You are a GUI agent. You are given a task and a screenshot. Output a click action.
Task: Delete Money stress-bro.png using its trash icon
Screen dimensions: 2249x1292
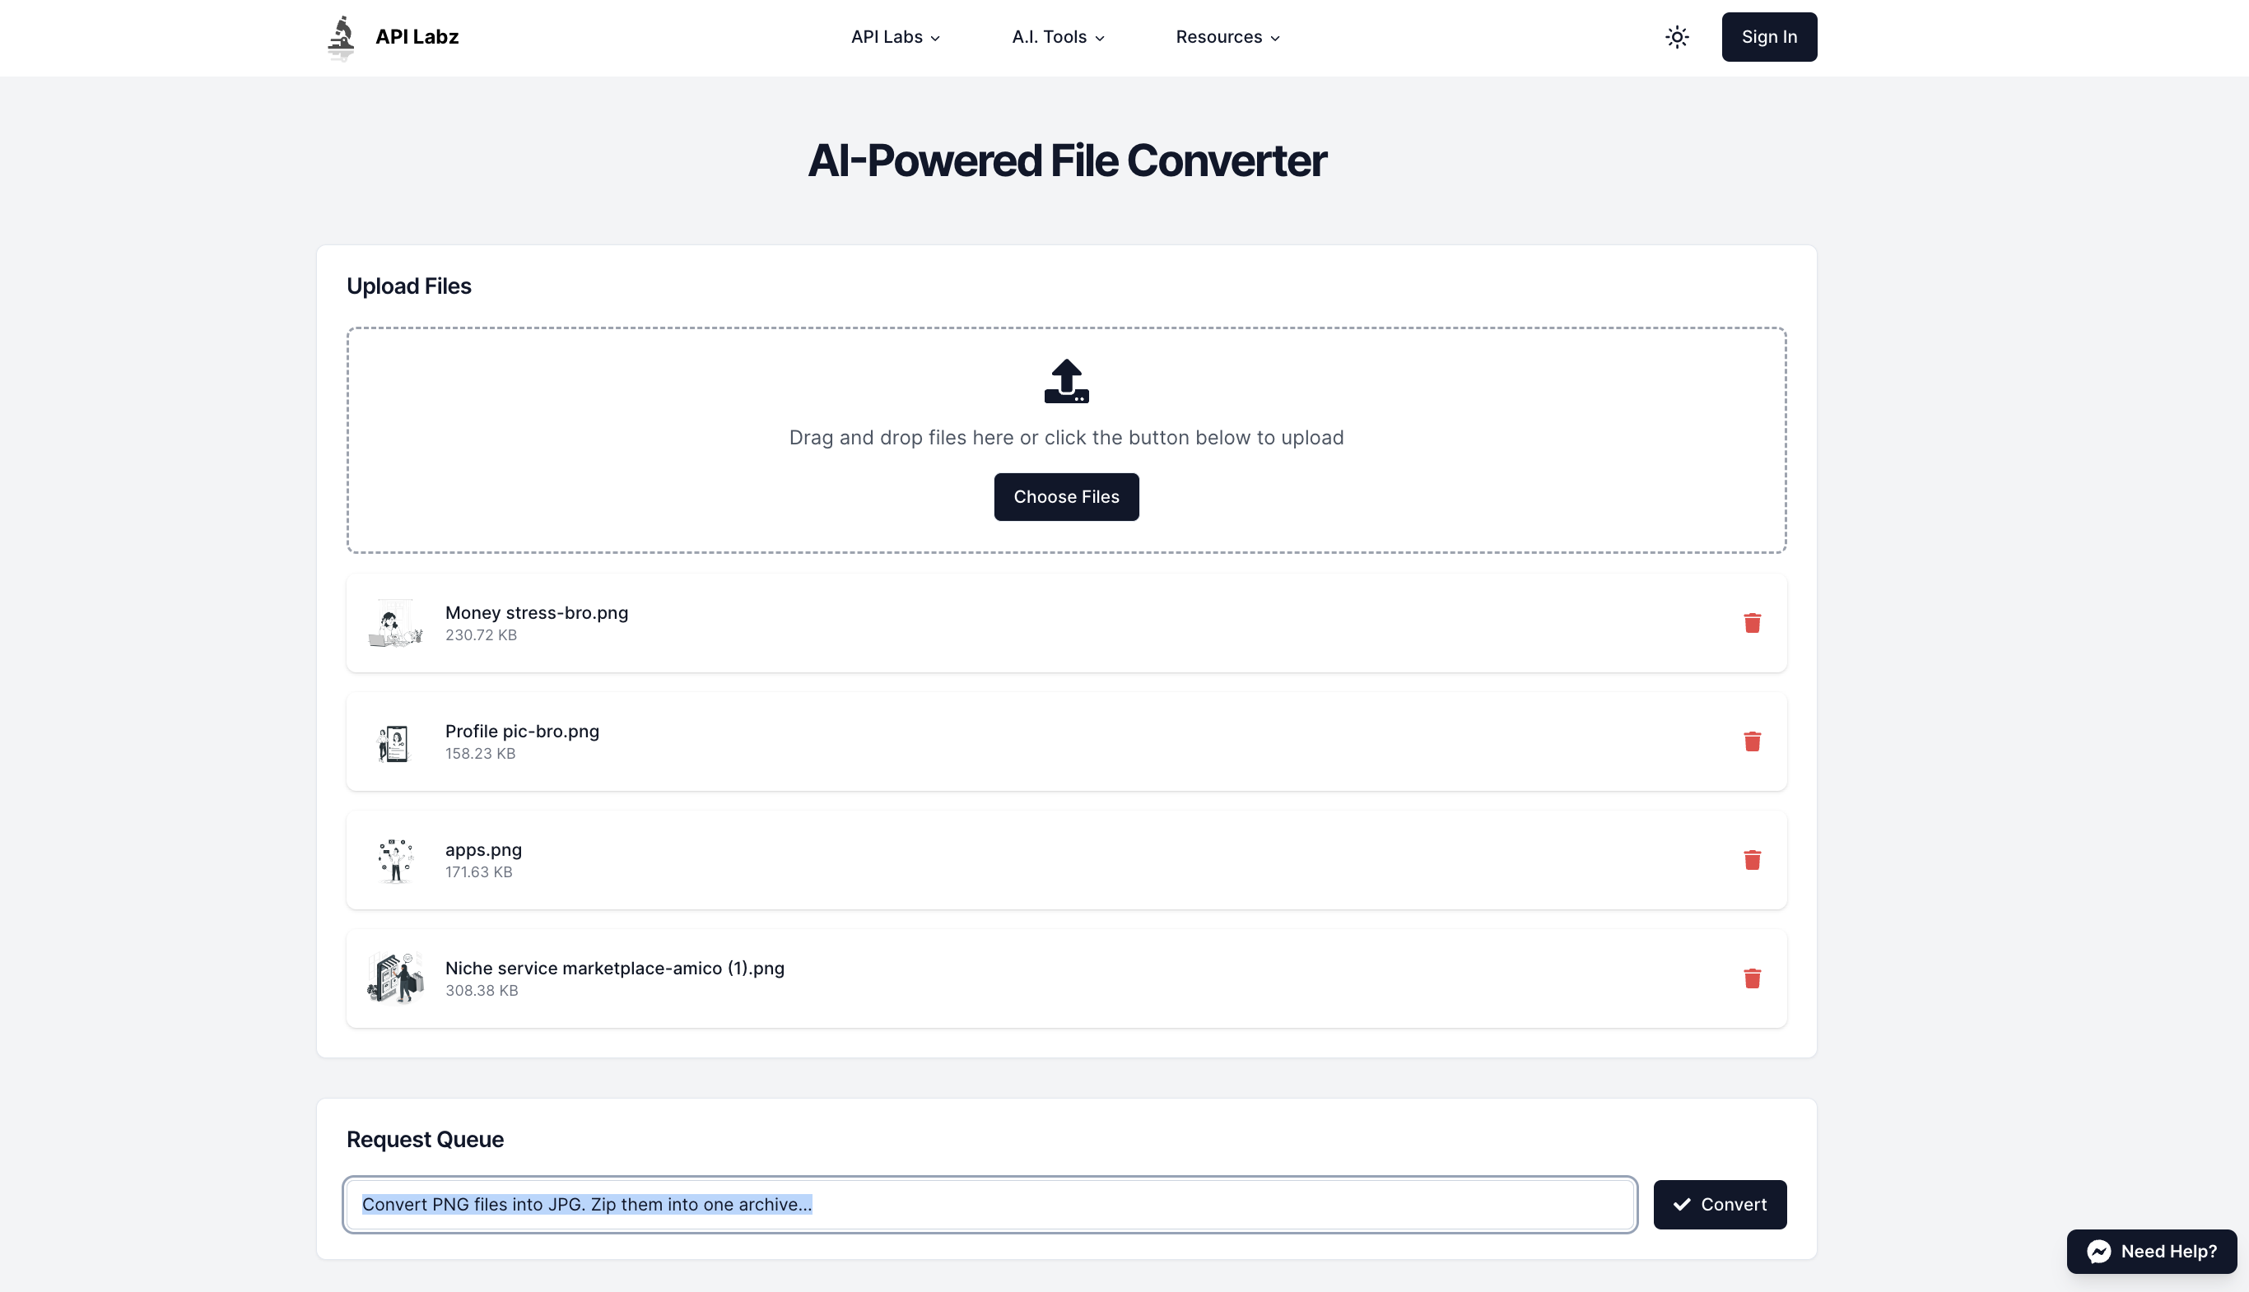(1751, 623)
